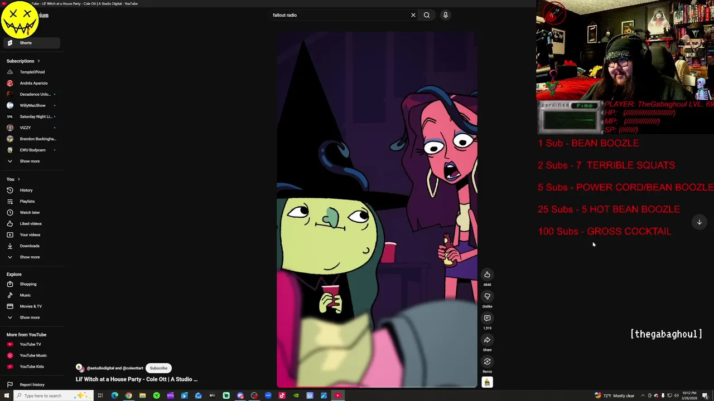This screenshot has width=714, height=401.
Task: Open Windows Start menu
Action: [6, 395]
